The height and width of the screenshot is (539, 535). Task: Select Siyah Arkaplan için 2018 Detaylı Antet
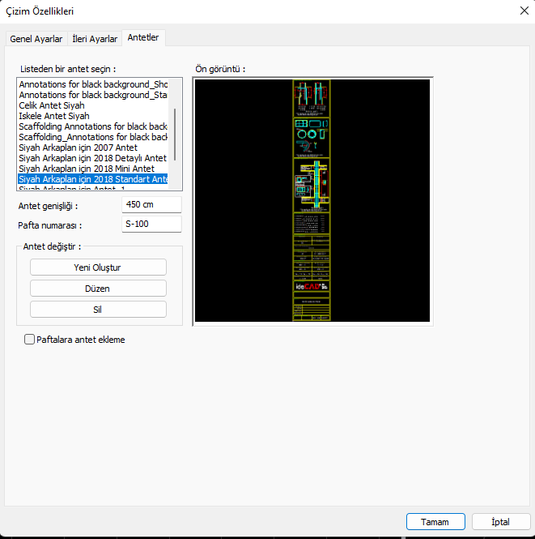pos(92,158)
